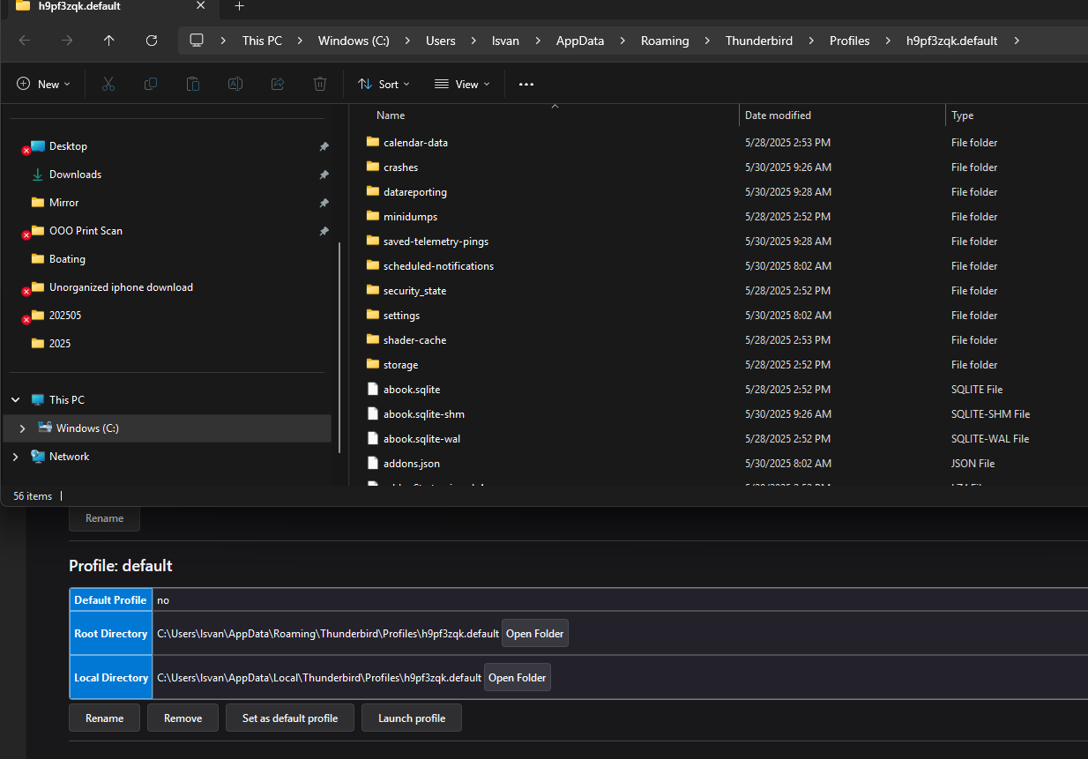Viewport: 1088px width, 759px height.
Task: Click the pin next to OOO Print Scan
Action: (x=324, y=231)
